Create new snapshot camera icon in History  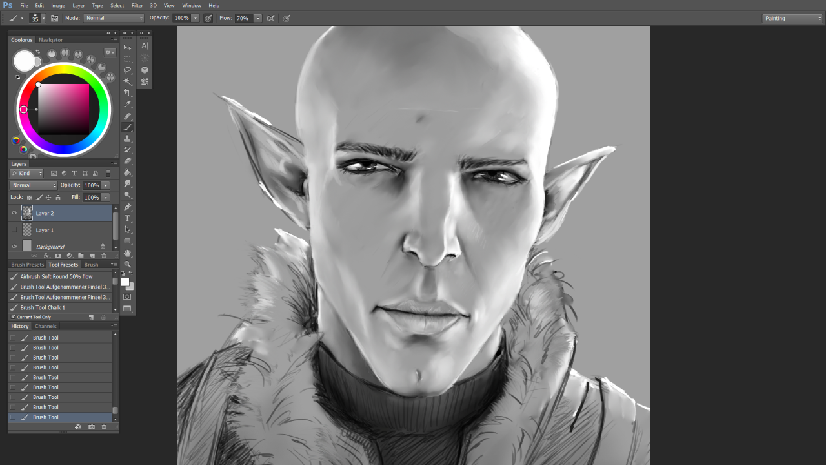(x=92, y=427)
